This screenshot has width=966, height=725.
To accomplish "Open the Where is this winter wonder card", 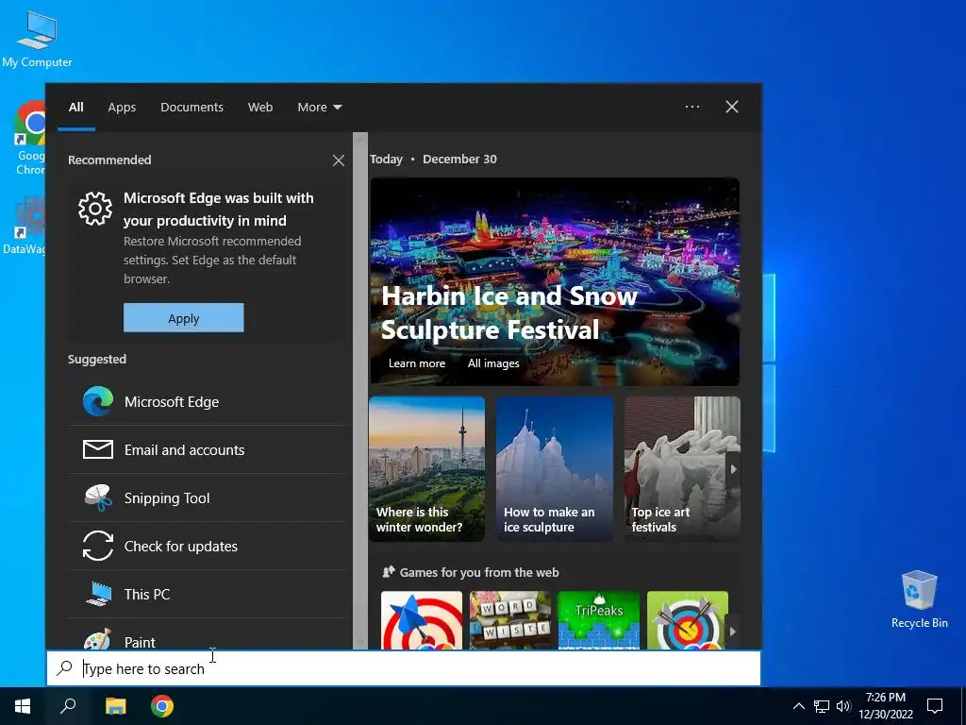I will tap(427, 469).
